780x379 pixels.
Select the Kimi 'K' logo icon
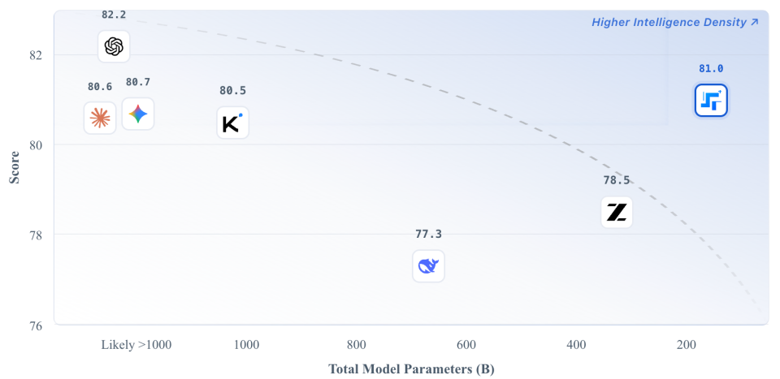[x=232, y=123]
